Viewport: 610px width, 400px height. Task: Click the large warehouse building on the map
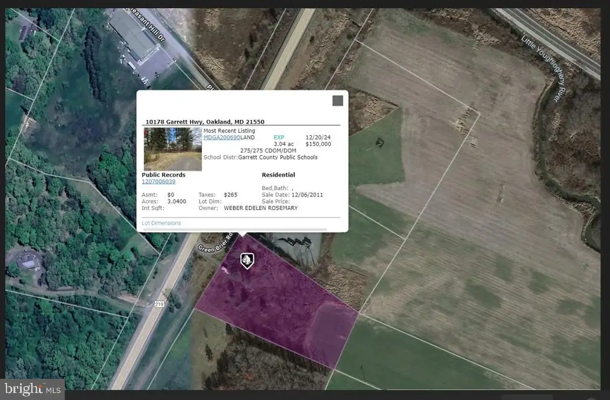coord(132,35)
